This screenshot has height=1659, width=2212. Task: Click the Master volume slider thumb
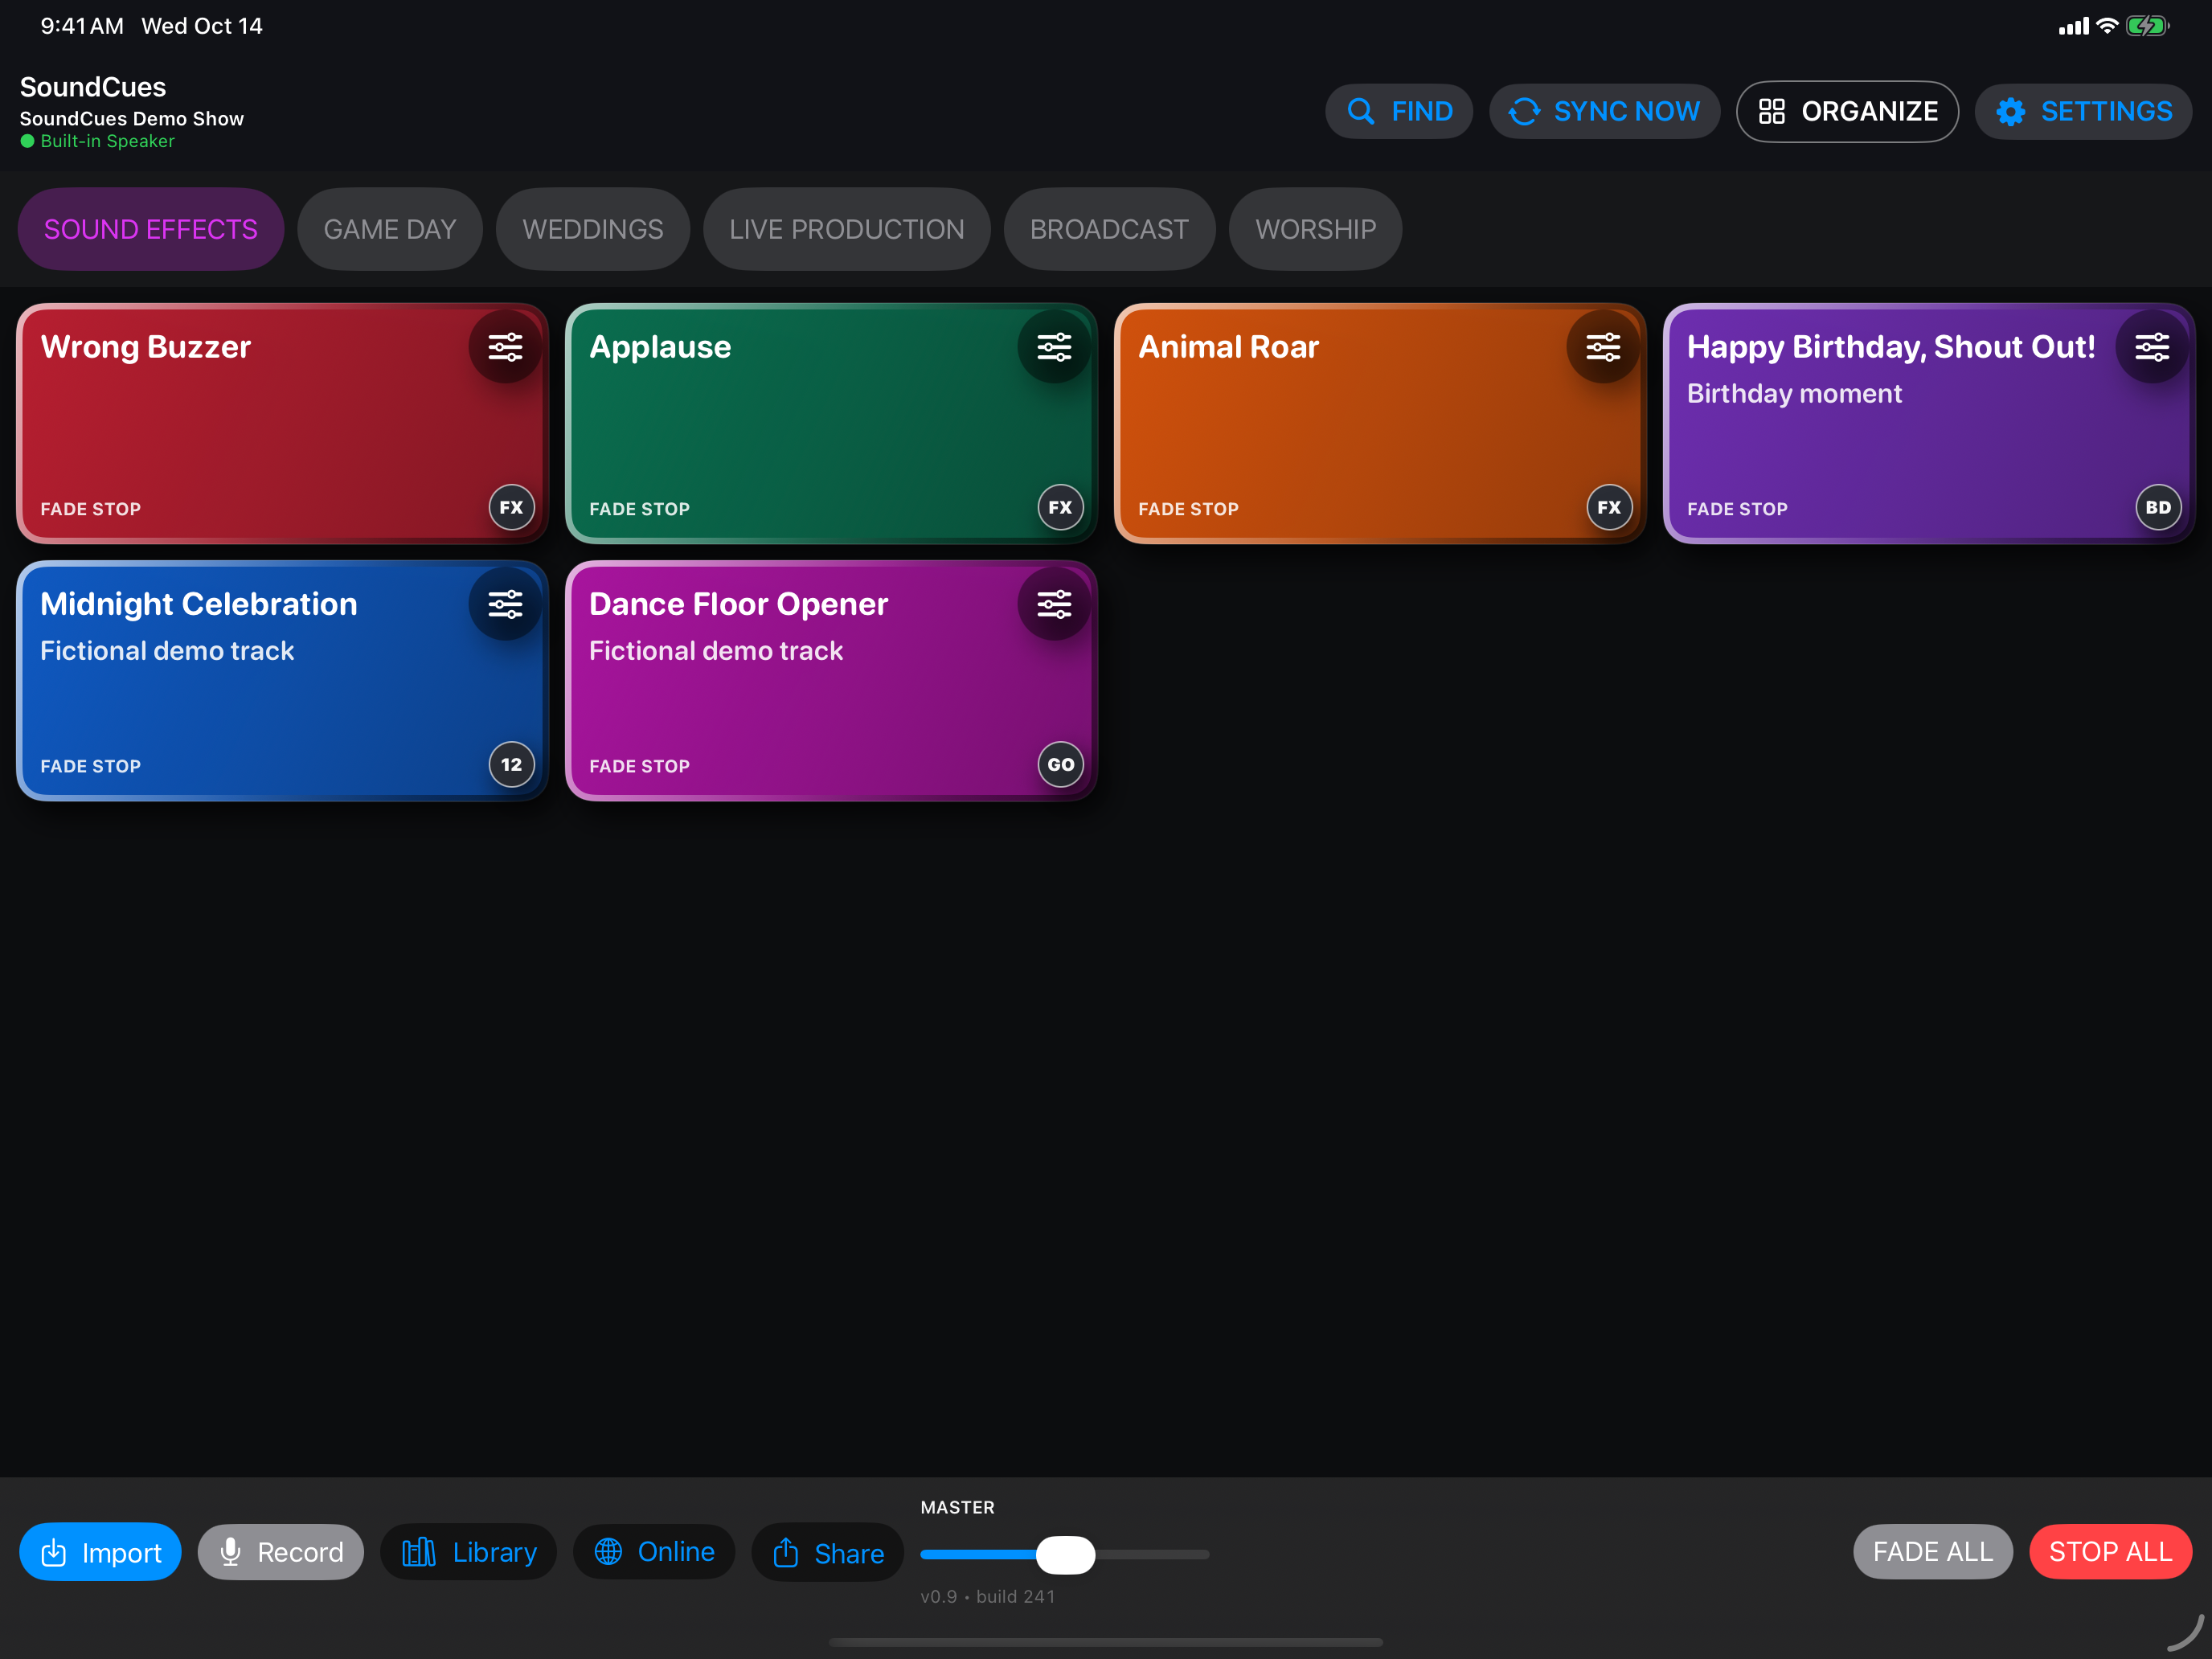click(x=1066, y=1554)
